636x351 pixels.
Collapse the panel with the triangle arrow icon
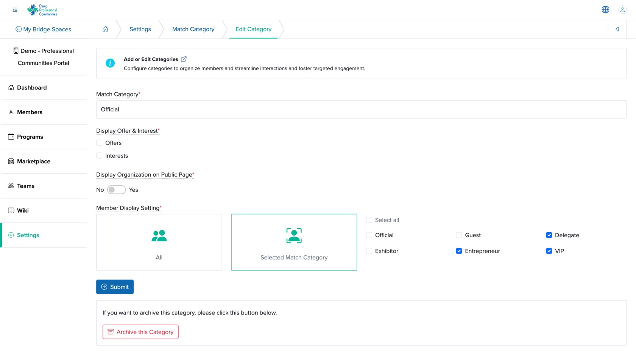617,29
